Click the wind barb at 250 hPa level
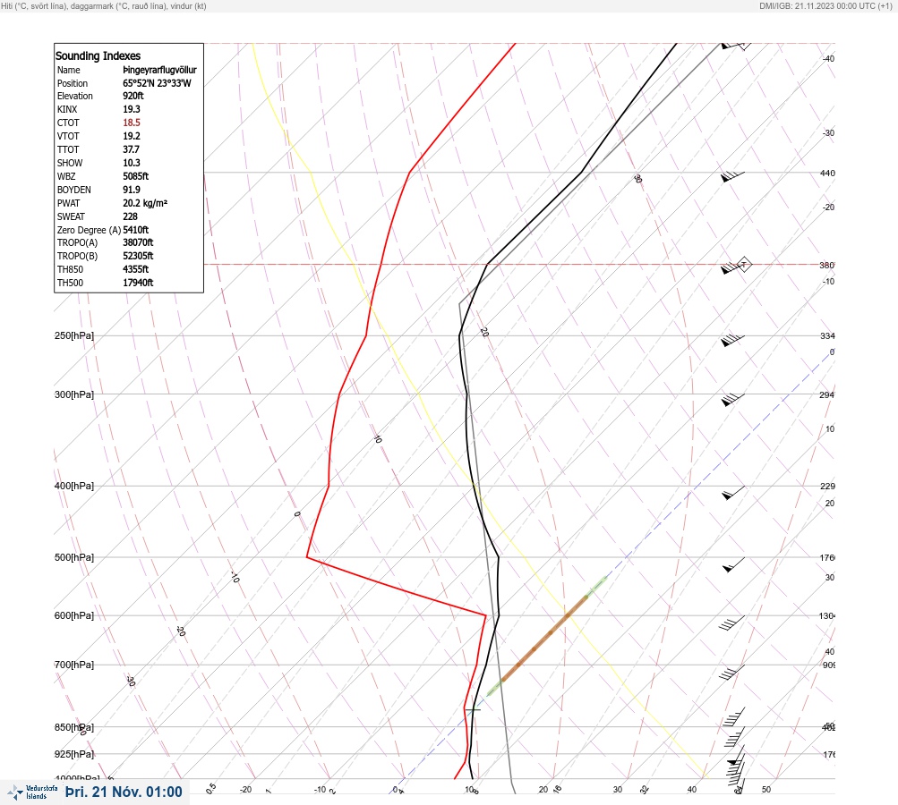898x805 pixels. (732, 340)
